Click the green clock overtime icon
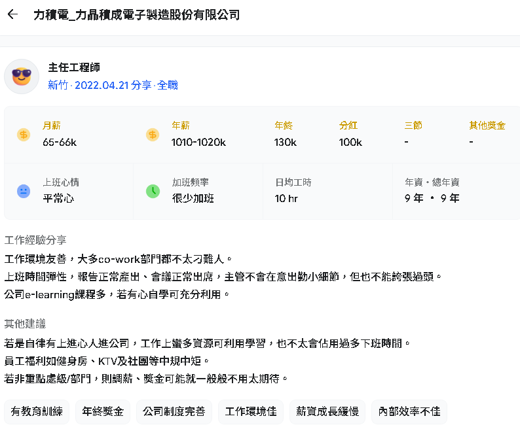Viewport: 520px width, 429px height. pos(153,191)
